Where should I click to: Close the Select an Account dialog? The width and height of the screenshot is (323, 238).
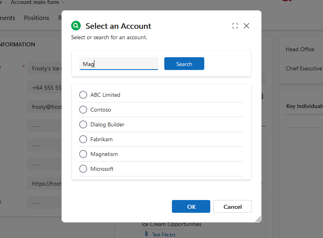246,26
